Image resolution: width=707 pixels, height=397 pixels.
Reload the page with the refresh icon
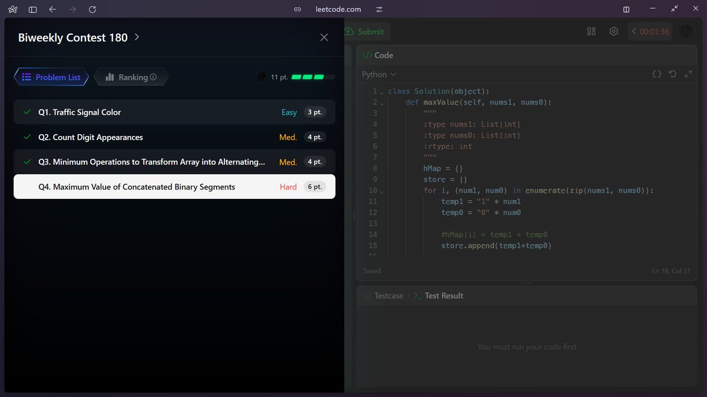92,9
